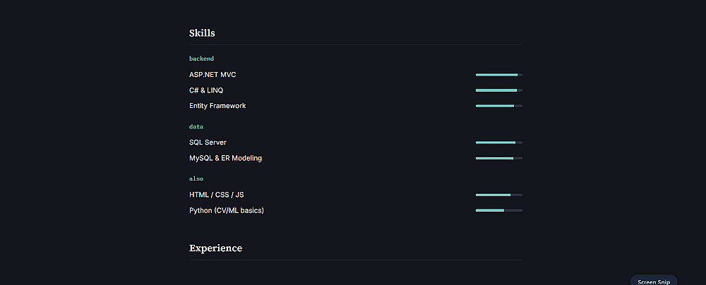
Task: Select the Entity Framework skill text
Action: click(217, 106)
